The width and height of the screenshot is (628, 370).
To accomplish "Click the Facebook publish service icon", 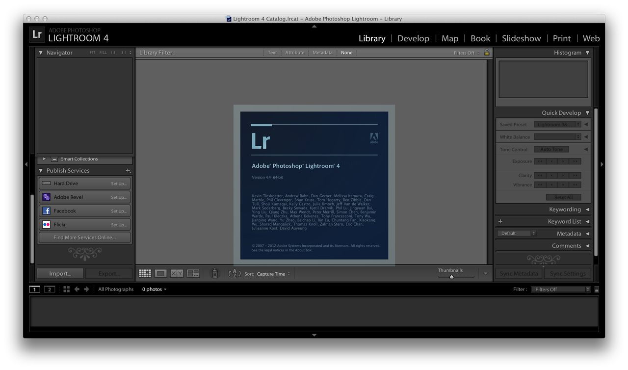I will pos(47,211).
